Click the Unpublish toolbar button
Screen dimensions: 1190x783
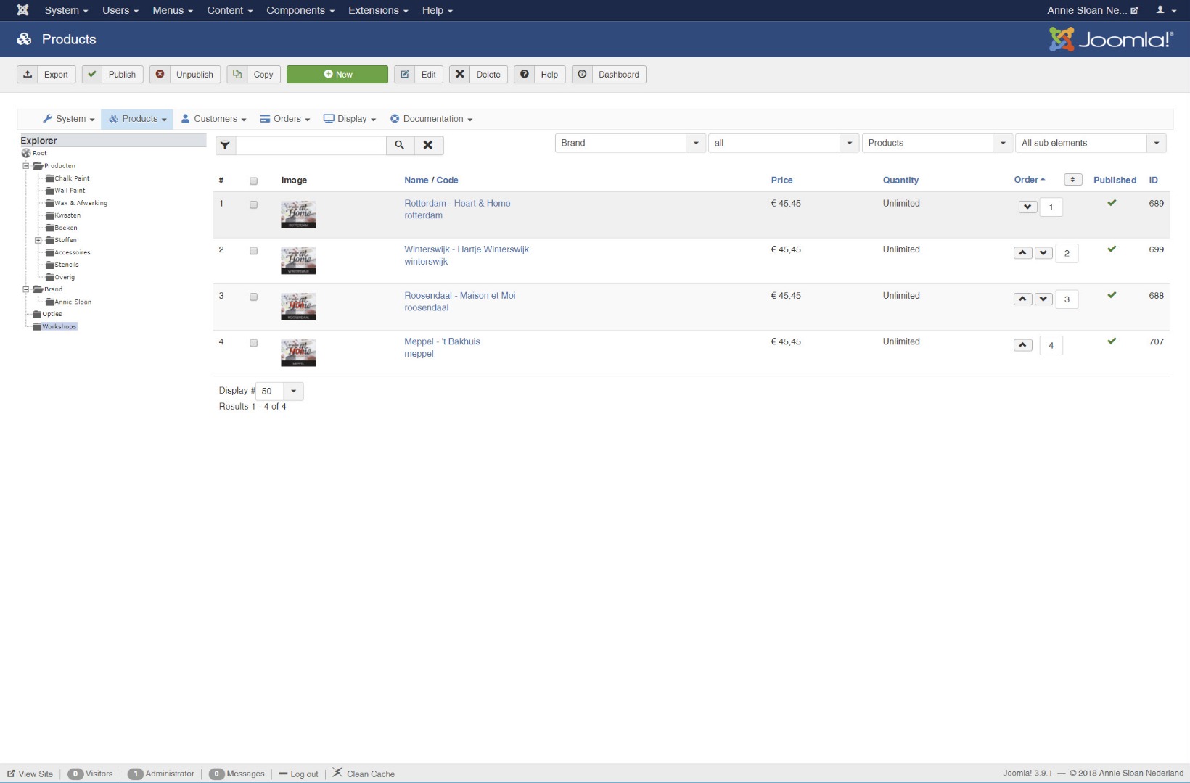pos(185,75)
